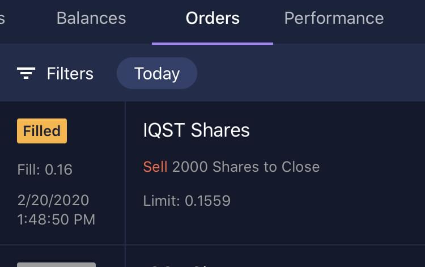Click the Filters funnel icon

pos(26,73)
